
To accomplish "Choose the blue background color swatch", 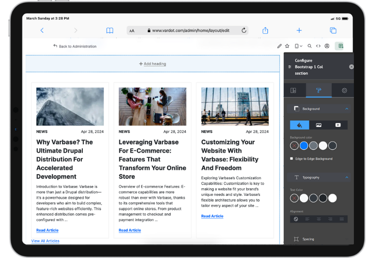I will (304, 146).
